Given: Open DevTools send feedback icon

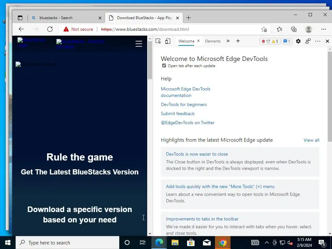Looking at the screenshot, I should coord(308,41).
